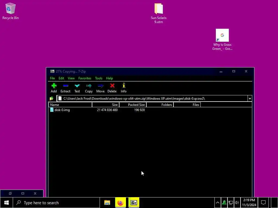Open the View menu
This screenshot has height=208, width=278.
71,78
